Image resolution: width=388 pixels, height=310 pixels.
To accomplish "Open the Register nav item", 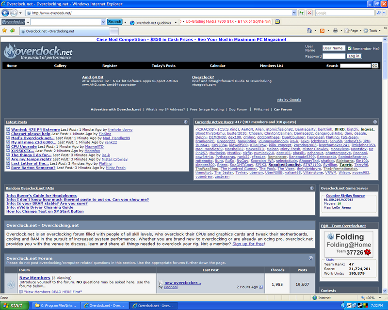I will [x=110, y=65].
